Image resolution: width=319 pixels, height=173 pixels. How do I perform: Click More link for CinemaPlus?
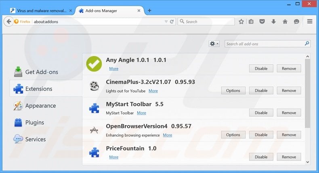click(153, 91)
